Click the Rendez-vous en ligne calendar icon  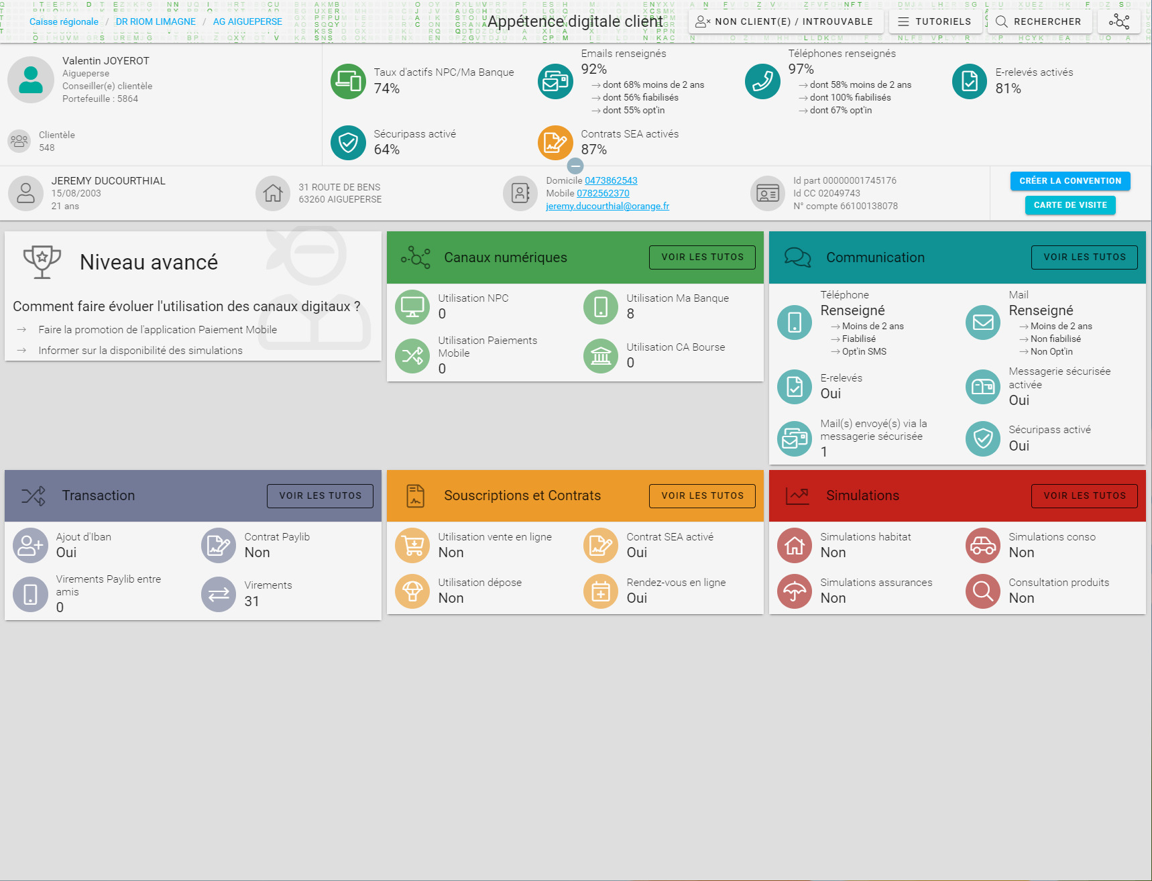tap(601, 591)
